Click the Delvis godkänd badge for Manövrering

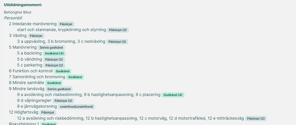(x=51, y=48)
